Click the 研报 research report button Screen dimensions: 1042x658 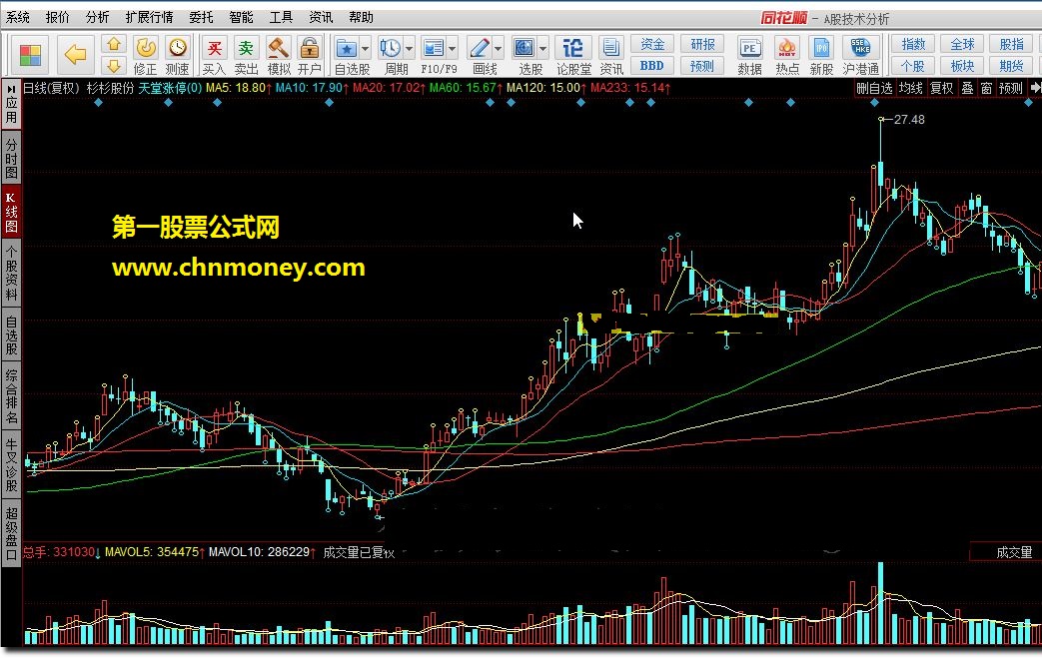point(702,44)
